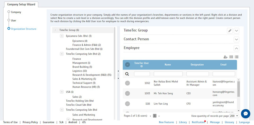Image resolution: width=254 pixels, height=125 pixels.
Task: Click the pencil edit icon for TimeTec Group
Action: (x=230, y=30)
